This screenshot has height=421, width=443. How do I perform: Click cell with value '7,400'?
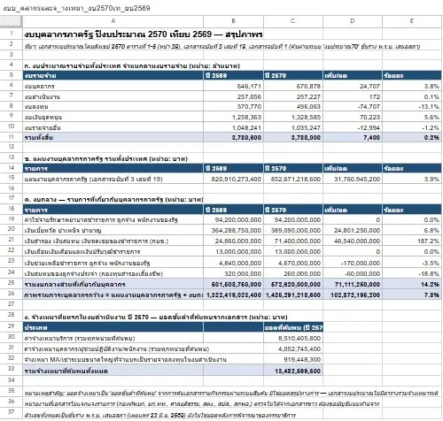click(x=353, y=137)
